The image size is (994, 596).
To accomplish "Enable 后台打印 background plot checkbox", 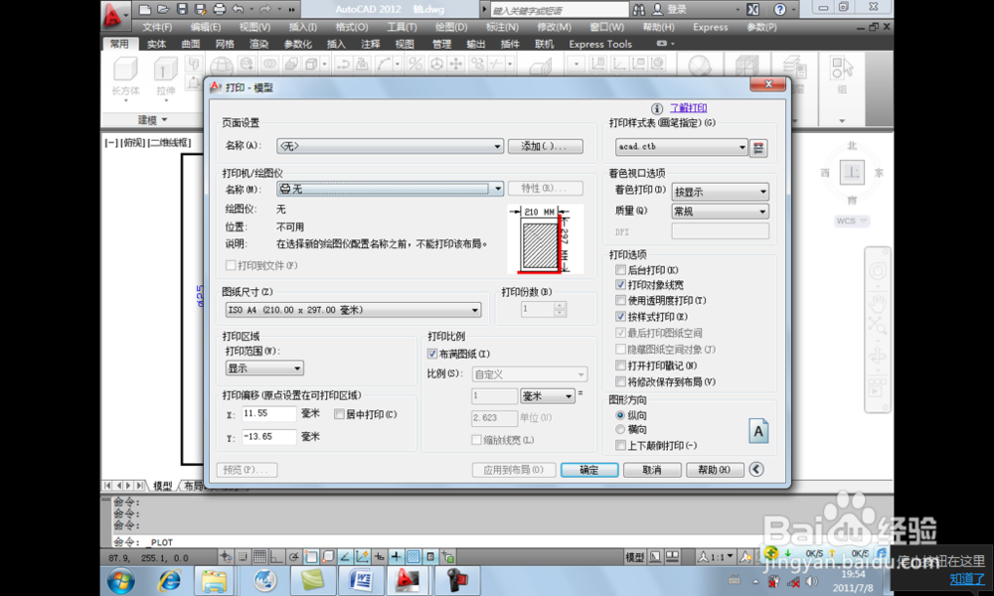I will coord(620,270).
